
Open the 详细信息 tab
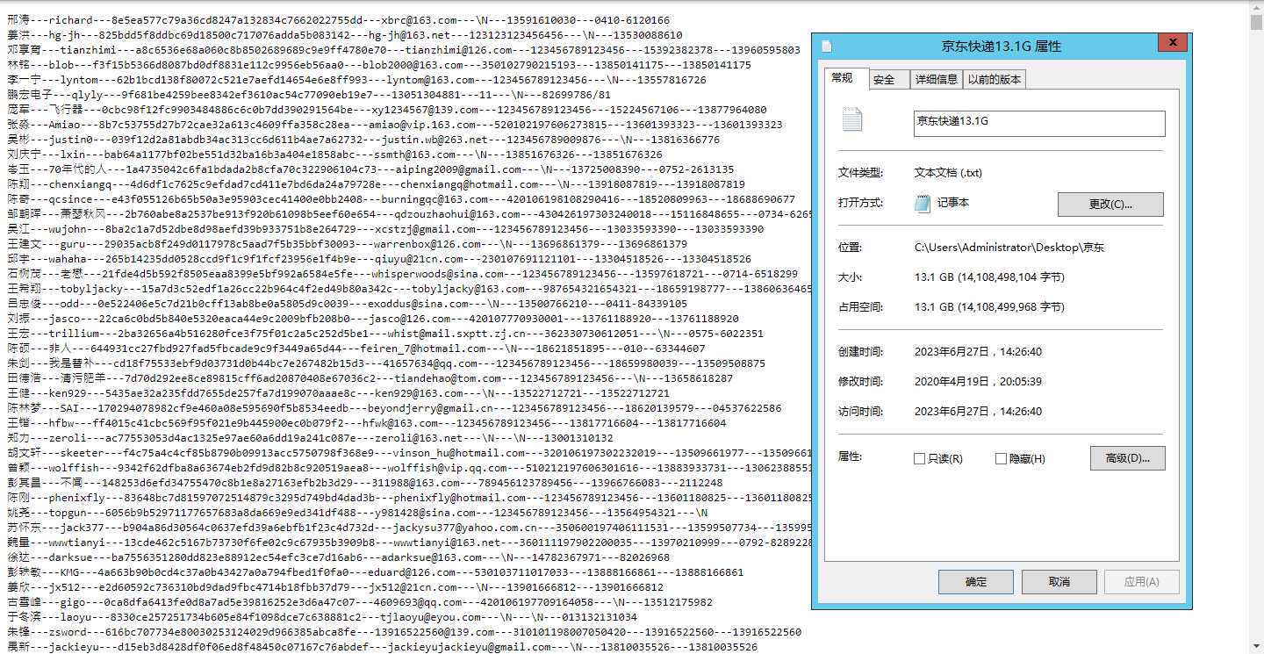(936, 80)
